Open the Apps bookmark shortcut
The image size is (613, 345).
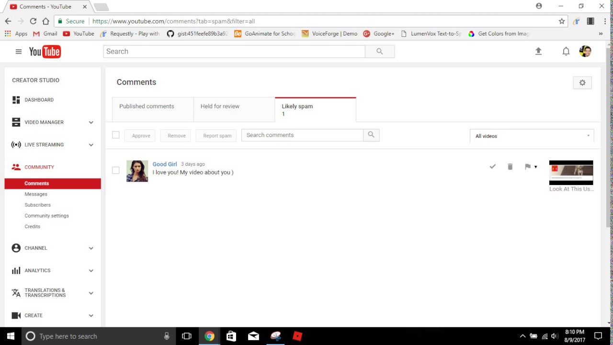tap(16, 34)
